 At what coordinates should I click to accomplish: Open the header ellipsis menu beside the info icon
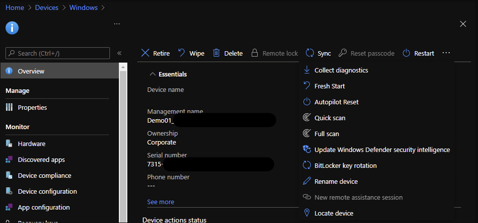pos(117,24)
